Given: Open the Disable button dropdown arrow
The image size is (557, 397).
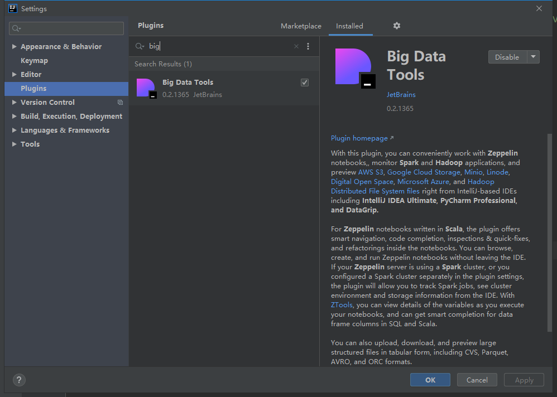Looking at the screenshot, I should [x=533, y=57].
